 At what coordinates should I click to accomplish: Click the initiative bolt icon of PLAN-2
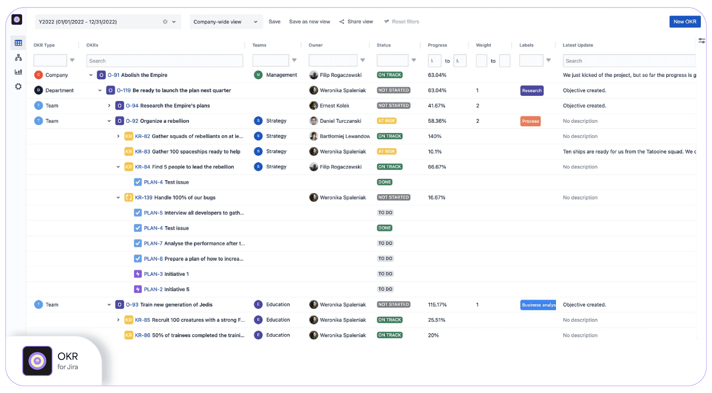tap(138, 289)
